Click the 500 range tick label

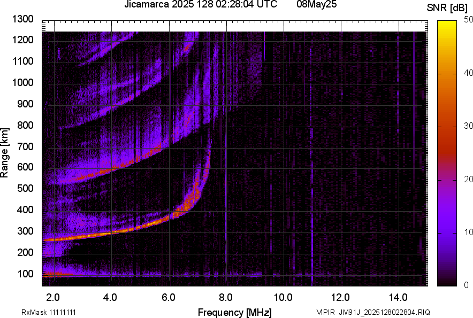point(25,188)
